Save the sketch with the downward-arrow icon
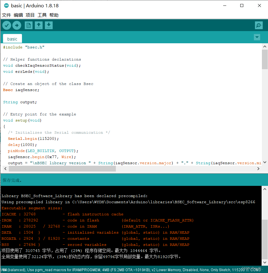 (x=49, y=25)
